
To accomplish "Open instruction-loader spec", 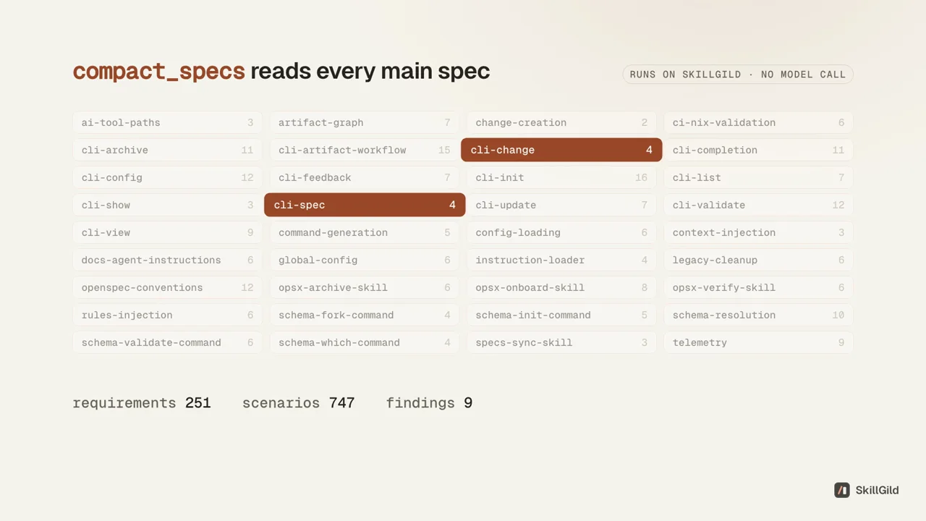I will point(561,260).
